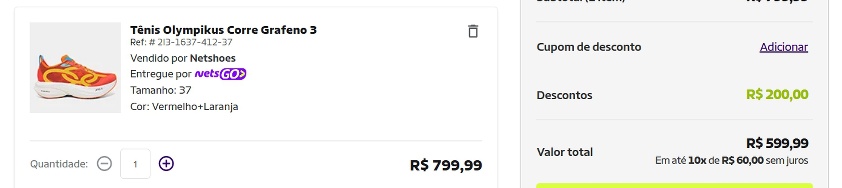The height and width of the screenshot is (188, 842).
Task: Click the Cor: Vermelho+Laranja color line
Action: (x=184, y=107)
